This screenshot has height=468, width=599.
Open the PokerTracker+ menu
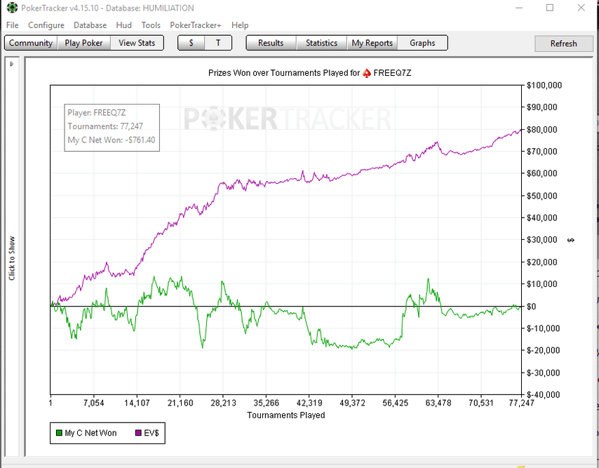tap(196, 25)
